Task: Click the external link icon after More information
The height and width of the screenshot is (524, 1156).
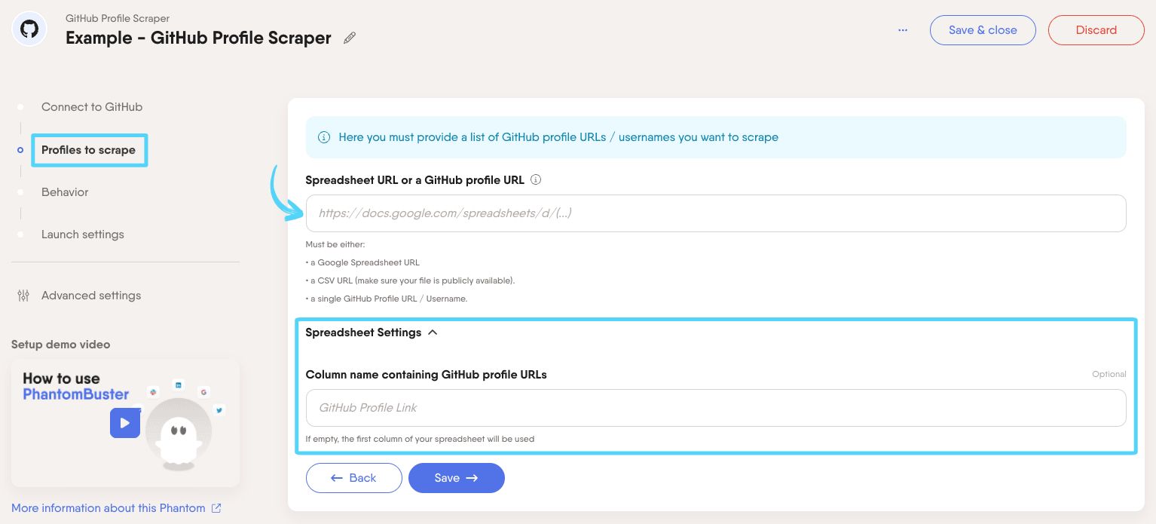Action: (x=216, y=508)
